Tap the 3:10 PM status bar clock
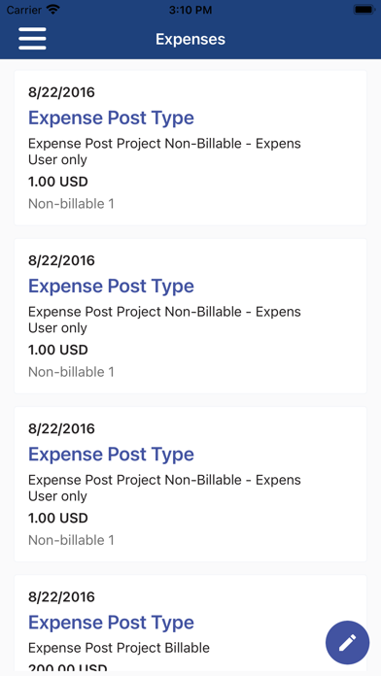Screen dimensions: 381x676 click(190, 10)
